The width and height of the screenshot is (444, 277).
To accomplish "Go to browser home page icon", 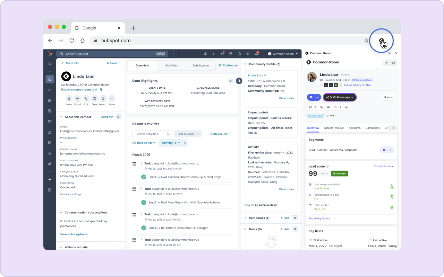I will [x=83, y=41].
